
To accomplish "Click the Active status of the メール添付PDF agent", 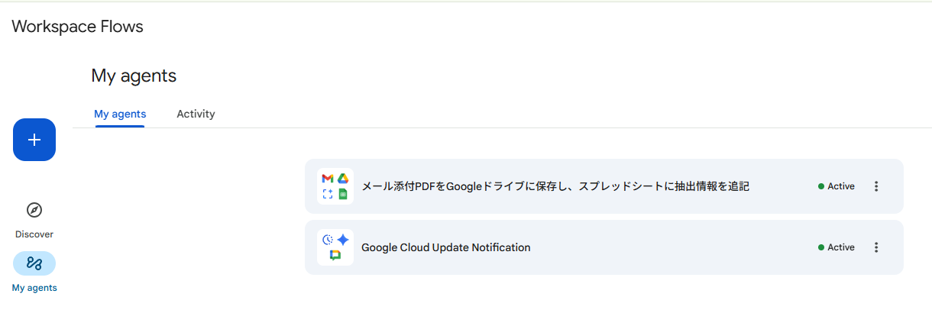I will 837,186.
